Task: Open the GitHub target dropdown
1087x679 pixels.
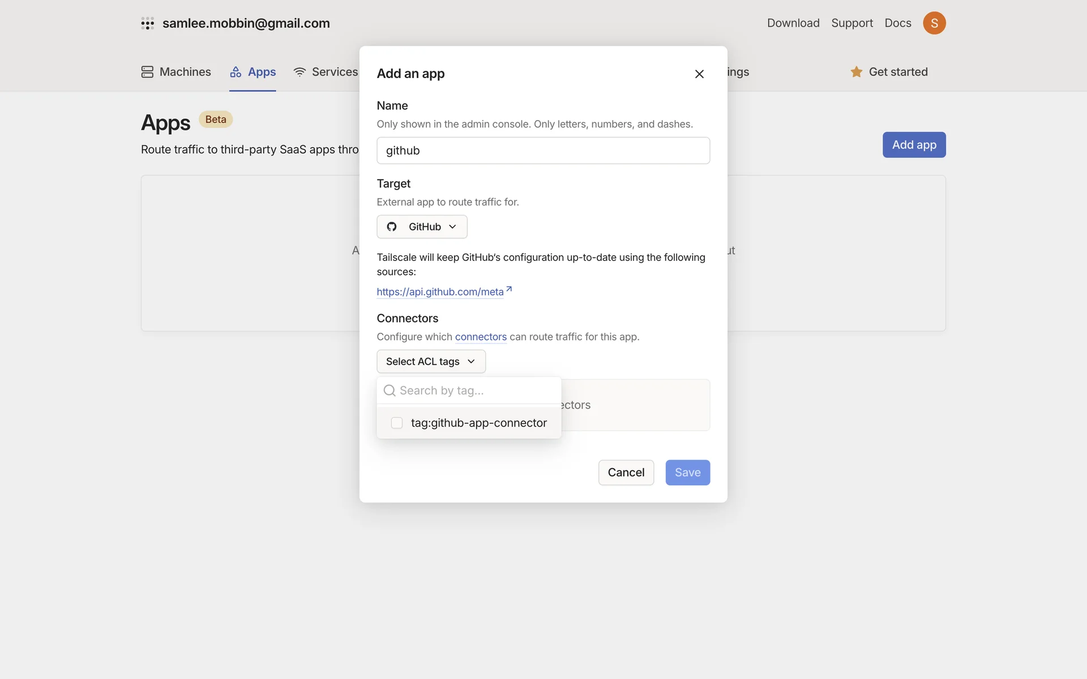Action: click(x=422, y=227)
